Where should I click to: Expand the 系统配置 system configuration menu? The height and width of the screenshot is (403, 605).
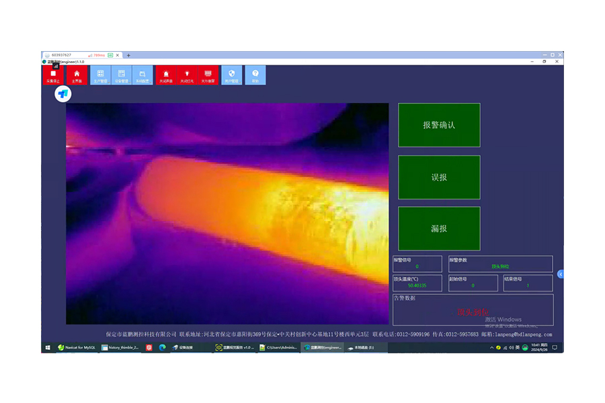(142, 75)
